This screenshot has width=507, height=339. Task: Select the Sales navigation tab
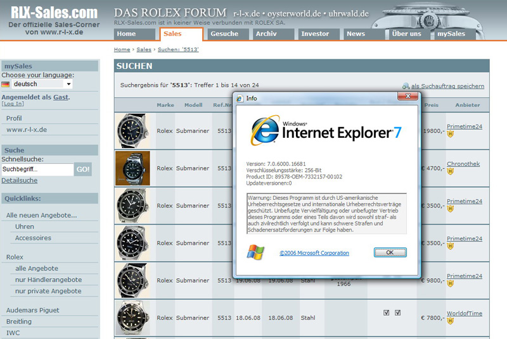(181, 34)
